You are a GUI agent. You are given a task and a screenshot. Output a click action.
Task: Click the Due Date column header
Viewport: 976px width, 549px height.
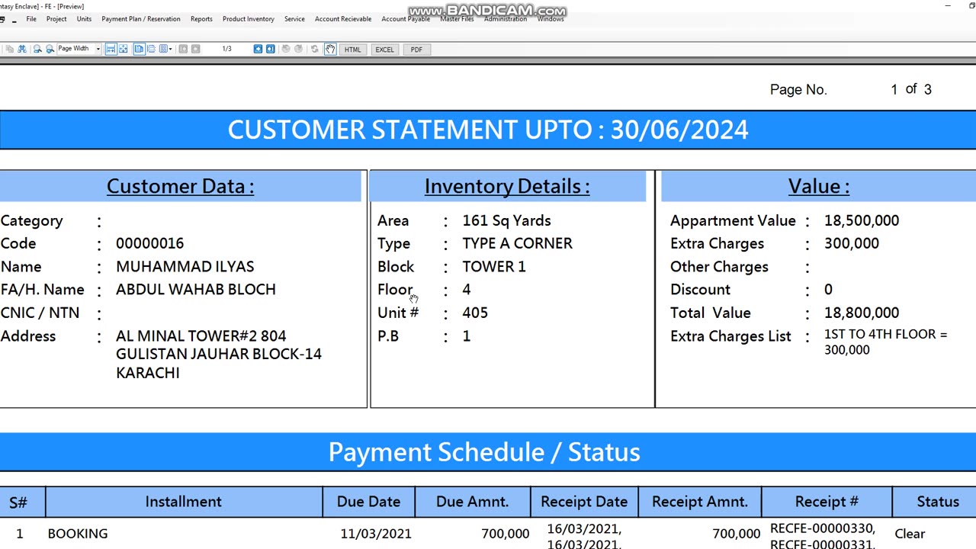coord(368,502)
